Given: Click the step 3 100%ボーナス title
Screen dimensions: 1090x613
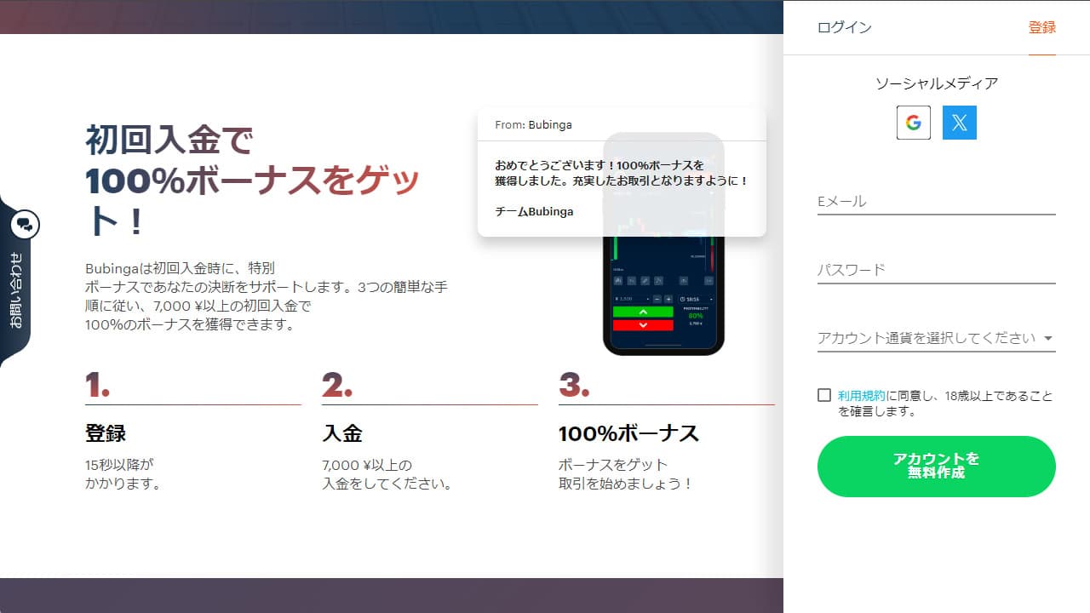Looking at the screenshot, I should click(x=628, y=433).
